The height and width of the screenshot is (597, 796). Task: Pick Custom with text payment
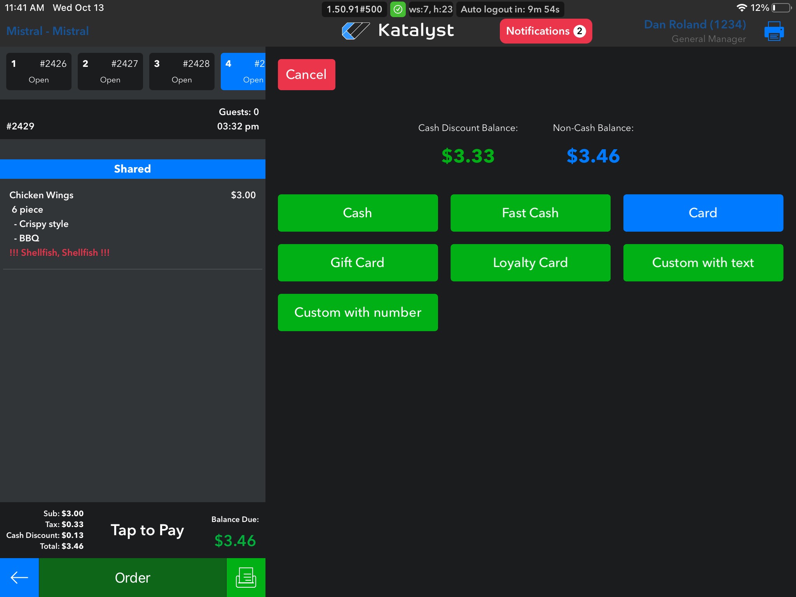tap(703, 263)
